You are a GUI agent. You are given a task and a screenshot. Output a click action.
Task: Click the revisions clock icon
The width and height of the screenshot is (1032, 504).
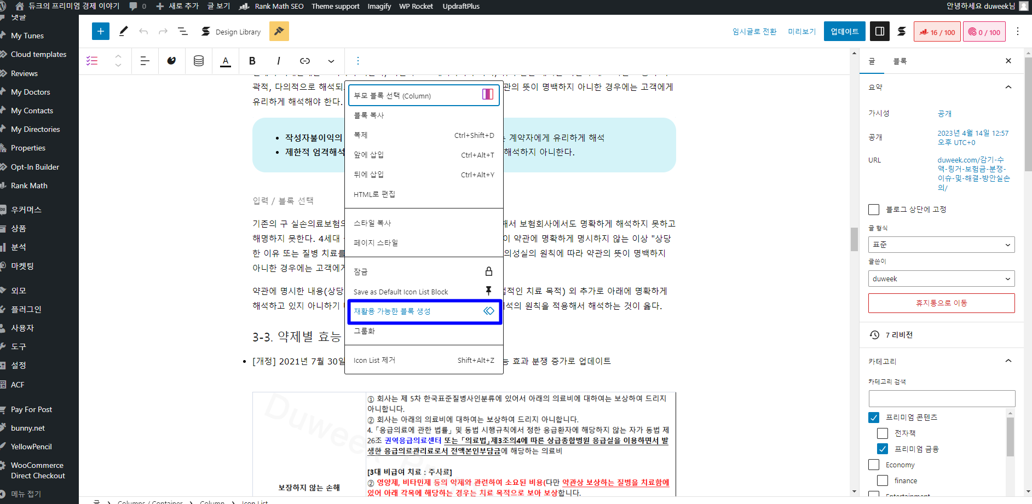[874, 335]
